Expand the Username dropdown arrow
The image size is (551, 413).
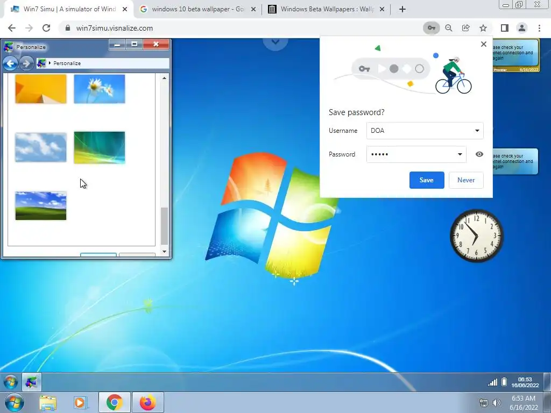click(477, 131)
